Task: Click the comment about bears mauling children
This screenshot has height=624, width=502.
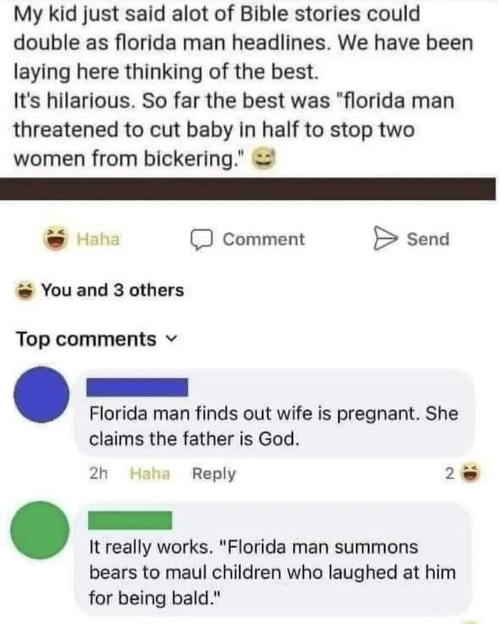Action: 272,572
